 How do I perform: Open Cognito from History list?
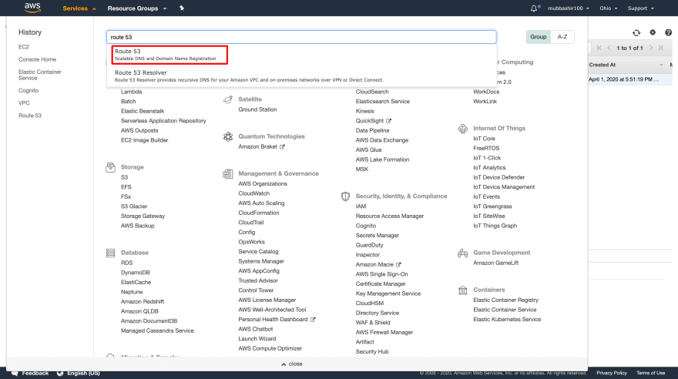[29, 90]
